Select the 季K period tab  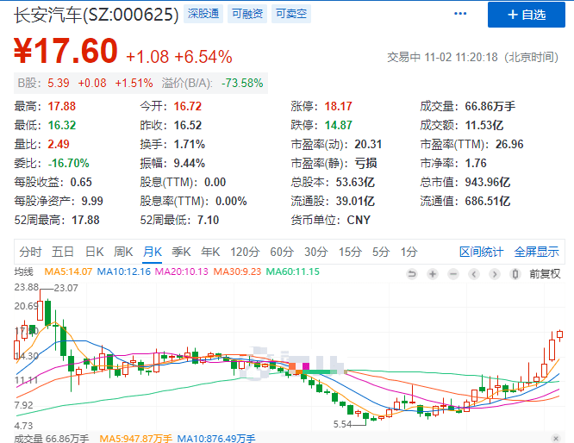[181, 252]
